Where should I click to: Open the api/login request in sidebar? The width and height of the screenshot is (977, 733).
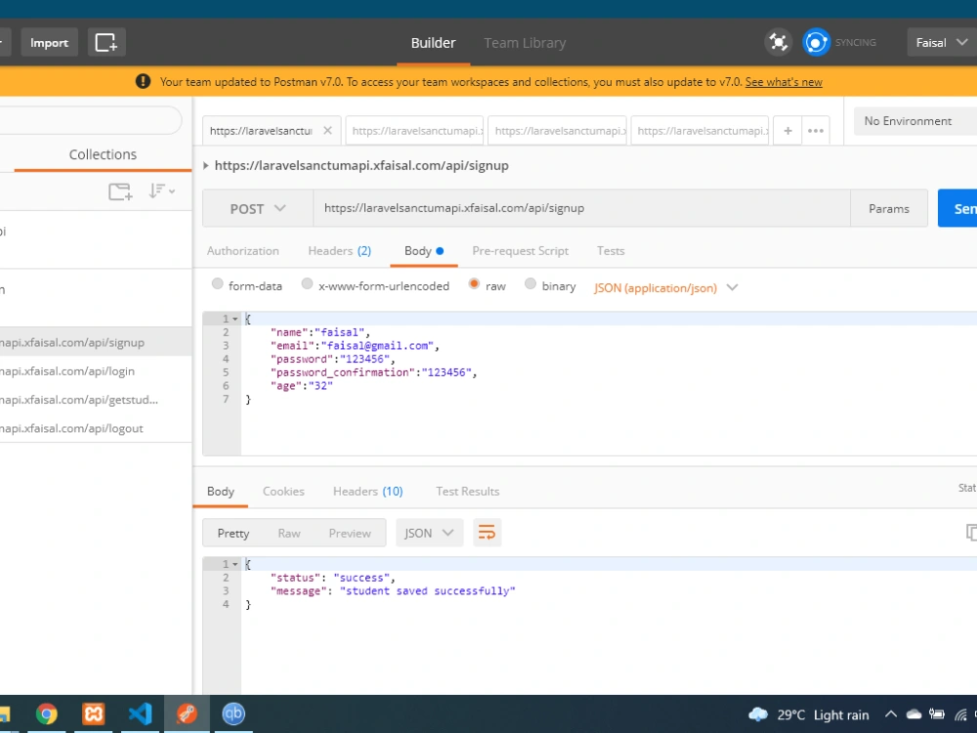click(96, 370)
